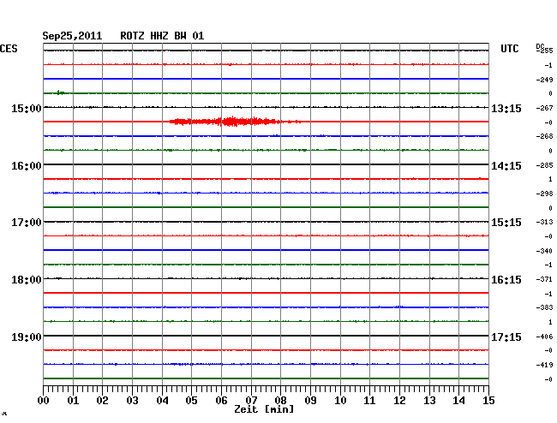Click the DC offset value -268
The image size is (557, 423).
(544, 136)
